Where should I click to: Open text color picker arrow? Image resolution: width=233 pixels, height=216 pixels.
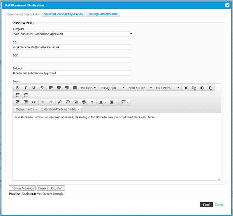click(105, 102)
